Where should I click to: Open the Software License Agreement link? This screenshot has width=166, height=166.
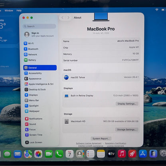pos(89,143)
